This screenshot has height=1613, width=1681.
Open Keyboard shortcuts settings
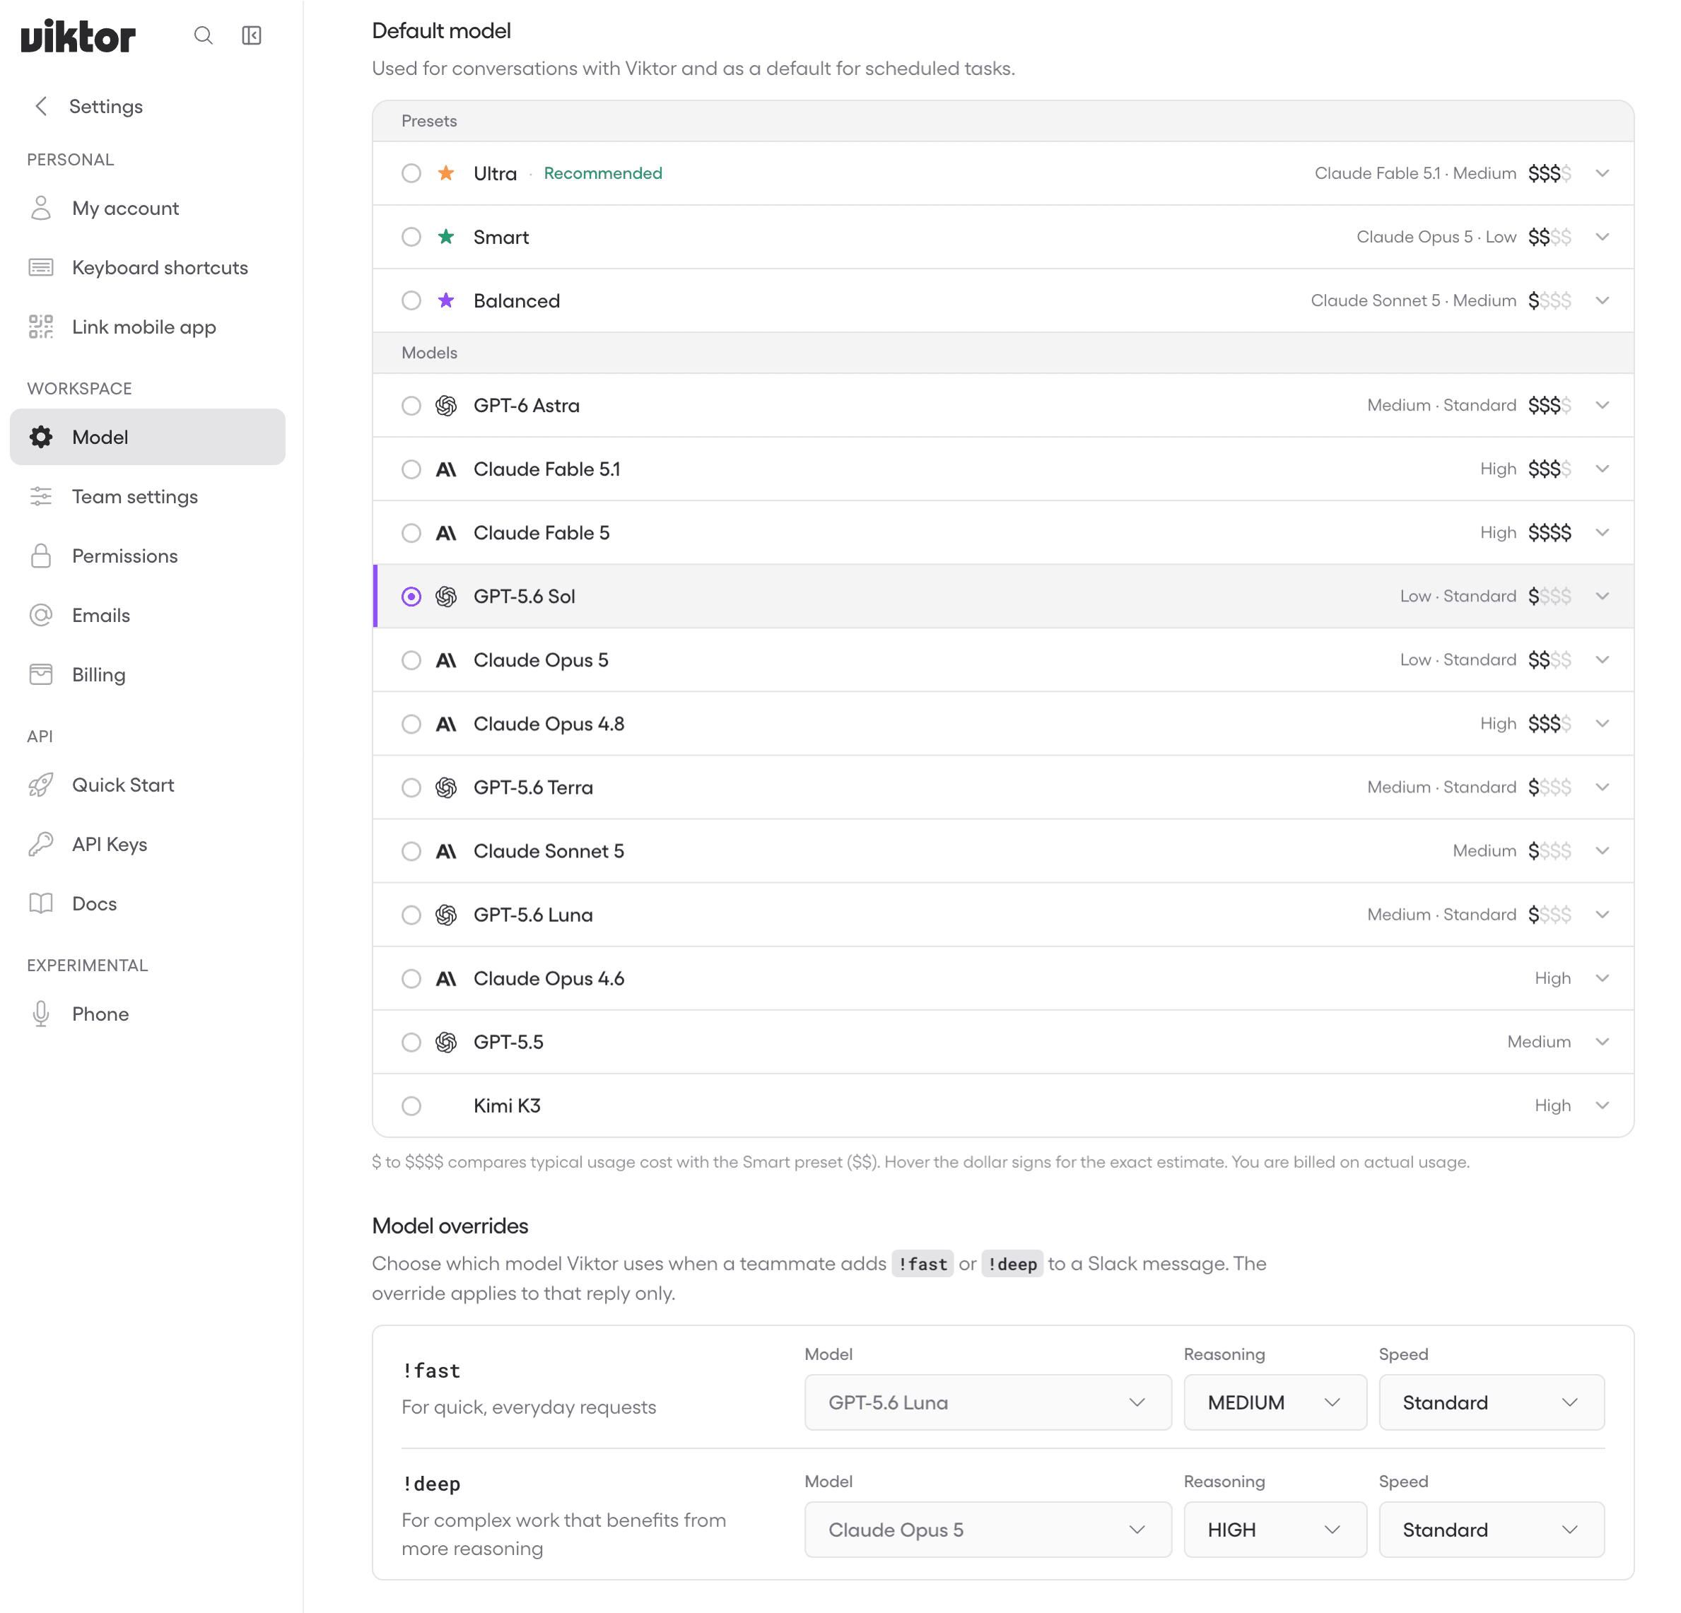(148, 268)
